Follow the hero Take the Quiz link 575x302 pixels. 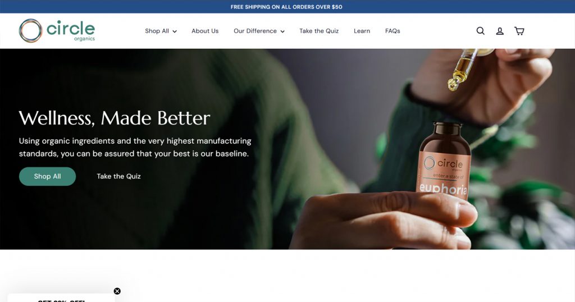pyautogui.click(x=119, y=176)
